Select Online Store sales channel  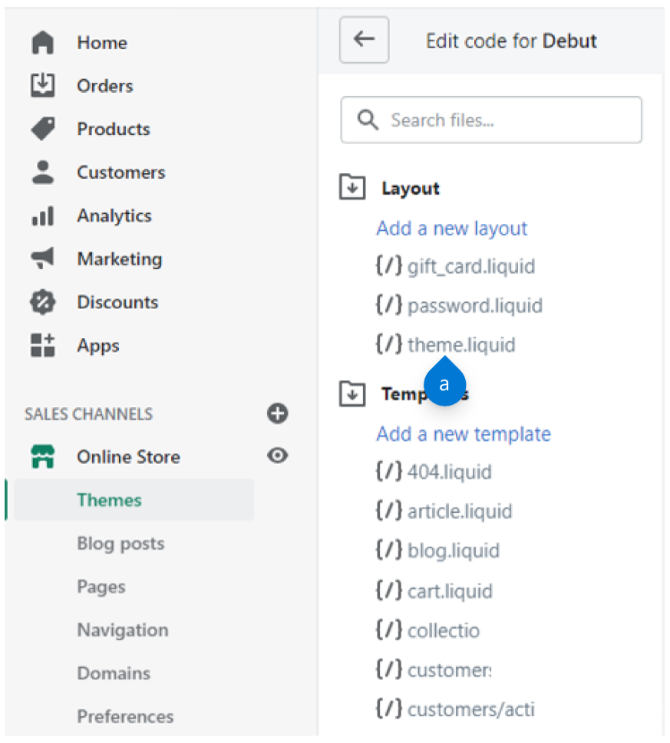(x=128, y=457)
